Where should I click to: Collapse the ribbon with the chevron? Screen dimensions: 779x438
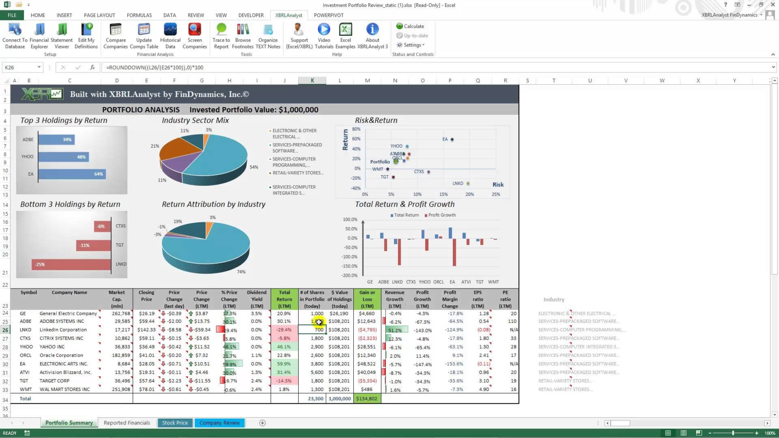pyautogui.click(x=774, y=54)
